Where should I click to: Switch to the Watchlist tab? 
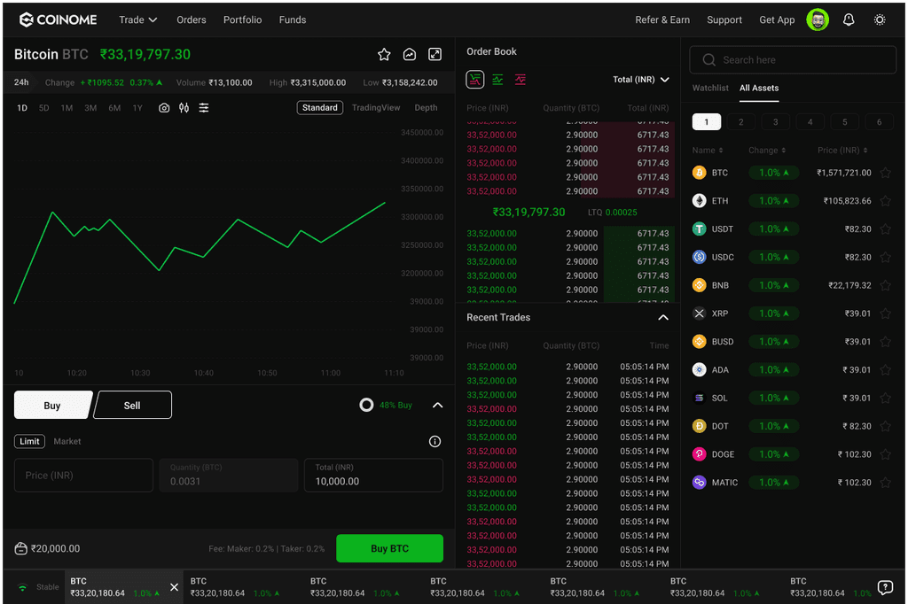[x=710, y=88]
